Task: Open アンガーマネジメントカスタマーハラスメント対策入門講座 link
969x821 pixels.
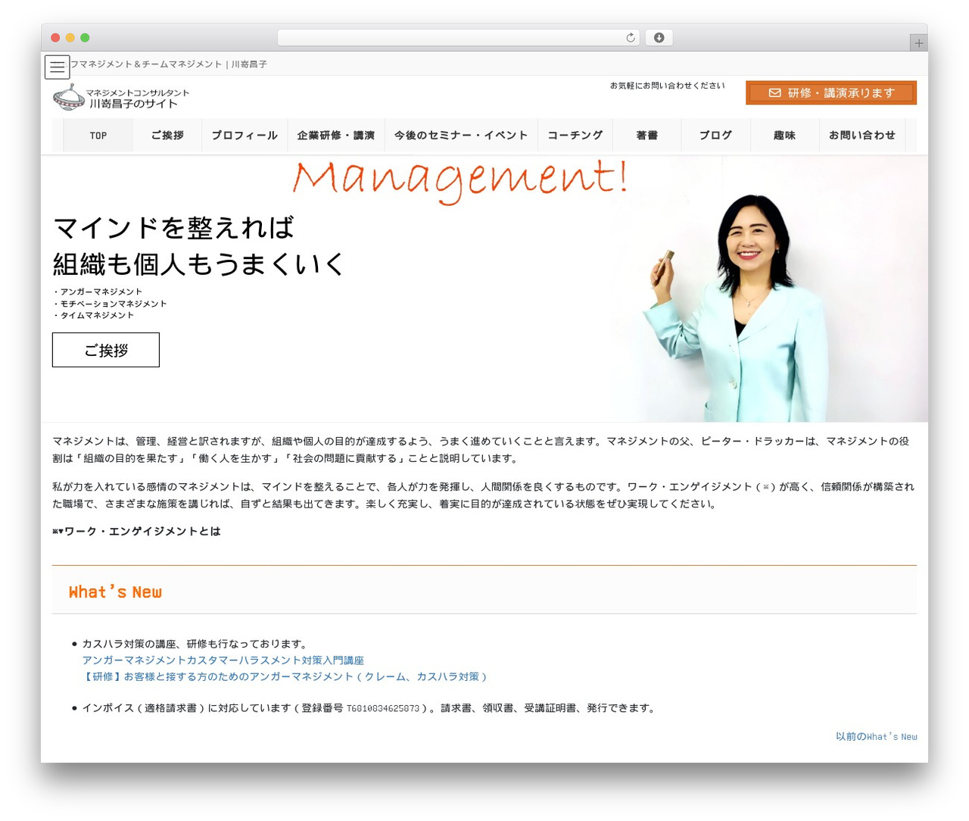Action: click(223, 660)
